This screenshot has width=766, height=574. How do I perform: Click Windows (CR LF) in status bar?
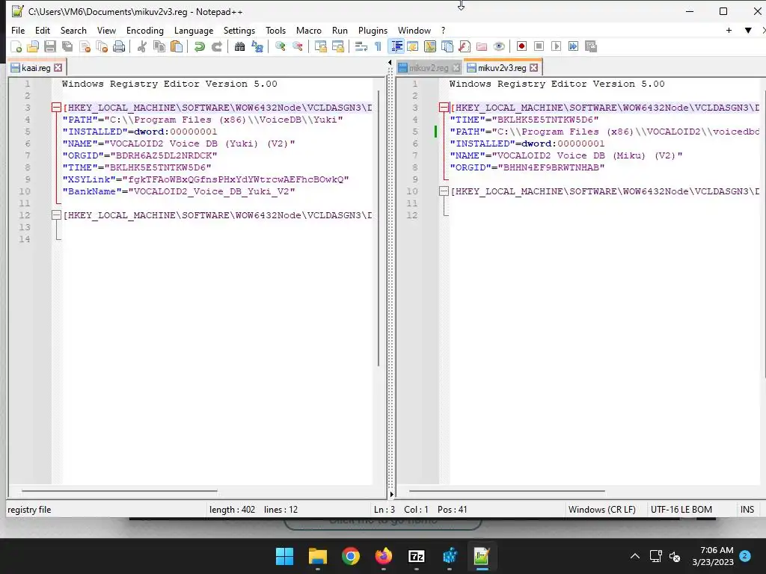coord(602,510)
